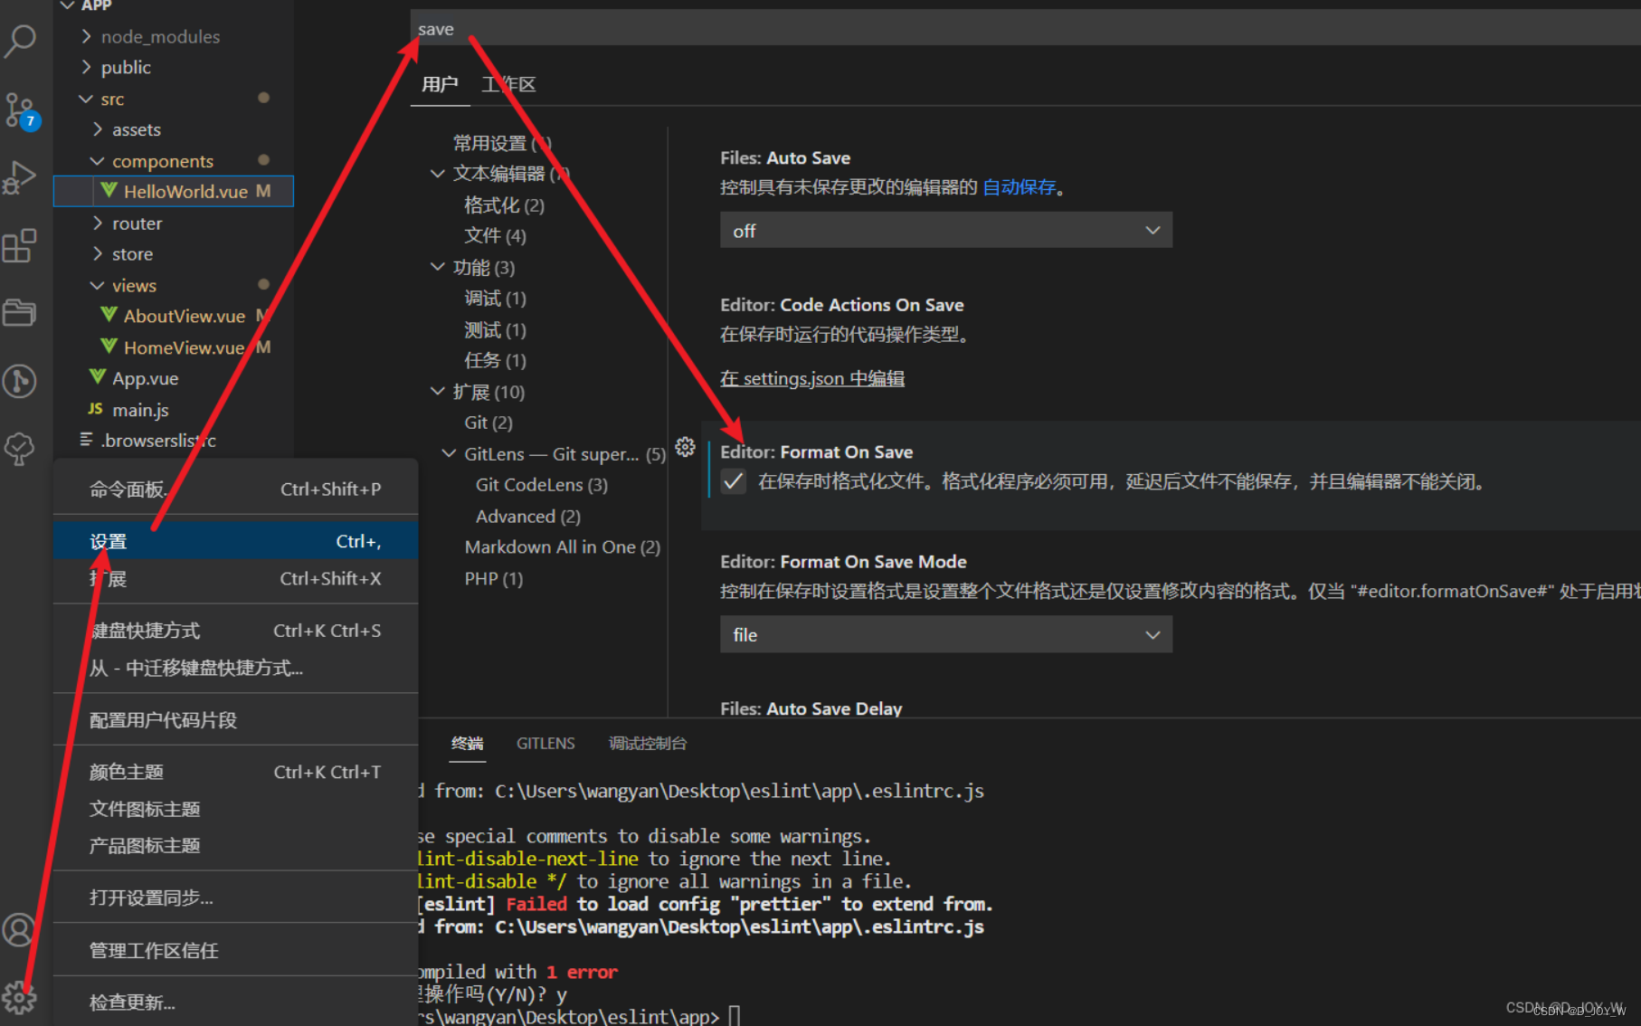Select Git CodeLens (3) settings category
Image resolution: width=1641 pixels, height=1026 pixels.
click(542, 485)
